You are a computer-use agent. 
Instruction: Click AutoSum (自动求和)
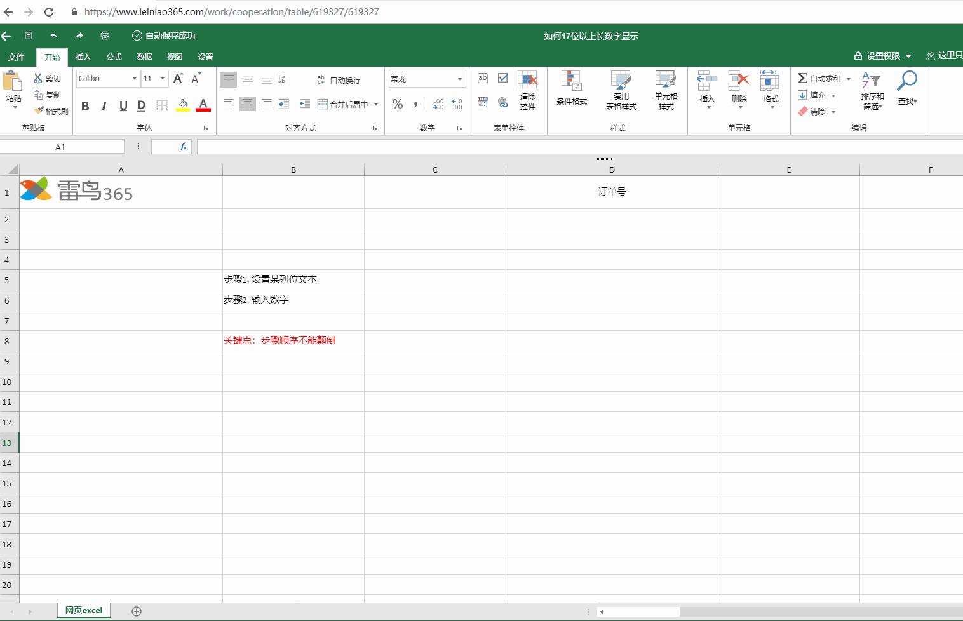point(819,78)
